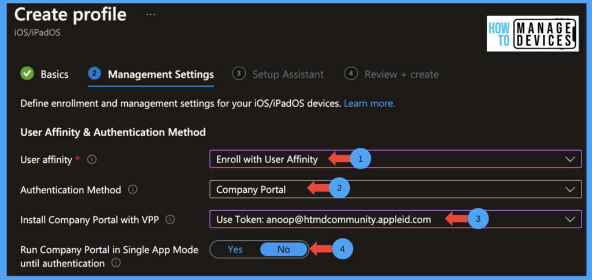
Task: Show info for Single App Mode setting
Action: tap(116, 263)
